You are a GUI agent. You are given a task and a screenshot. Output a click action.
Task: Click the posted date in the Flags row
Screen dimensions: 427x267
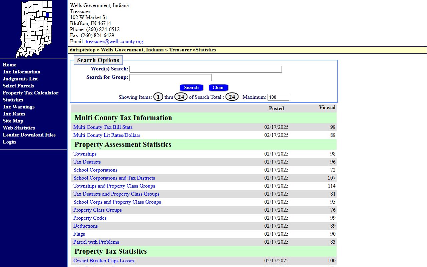[x=276, y=234]
